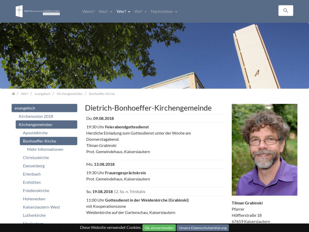The image size is (309, 232).
Task: Open the Nachrichten dropdown menu
Action: coord(164,11)
